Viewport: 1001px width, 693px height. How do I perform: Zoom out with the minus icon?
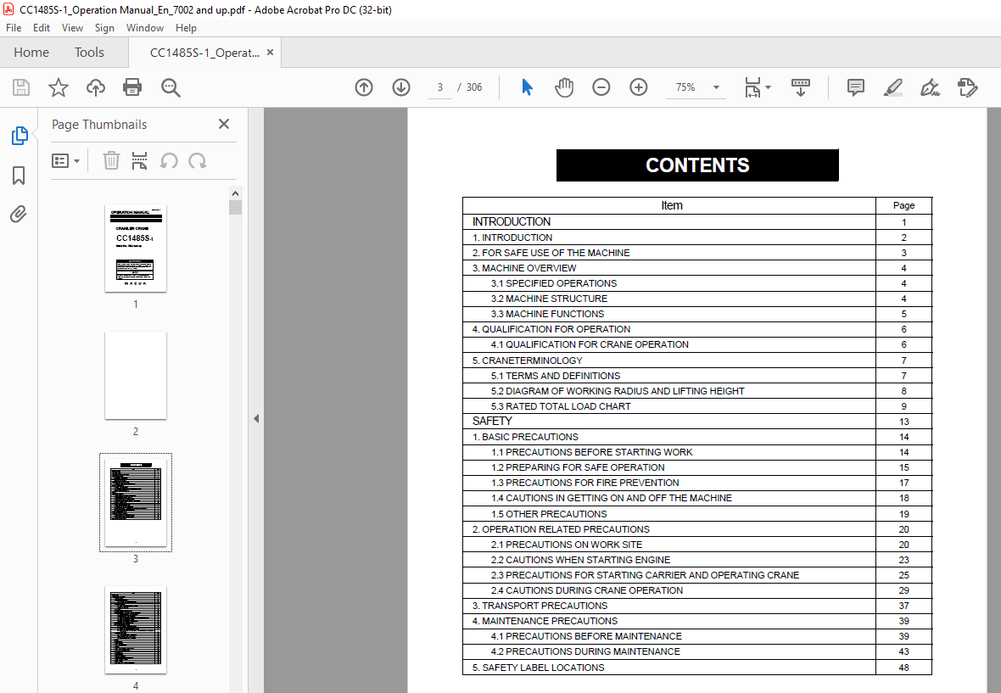coord(601,87)
